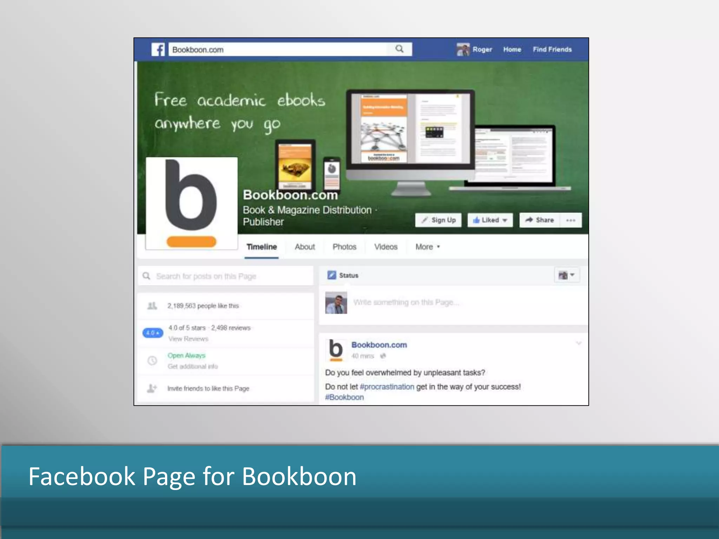Open the Videos tab
This screenshot has width=719, height=539.
click(x=386, y=247)
